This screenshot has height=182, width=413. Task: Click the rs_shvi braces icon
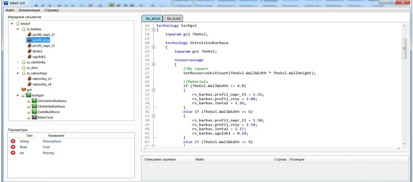(x=24, y=68)
